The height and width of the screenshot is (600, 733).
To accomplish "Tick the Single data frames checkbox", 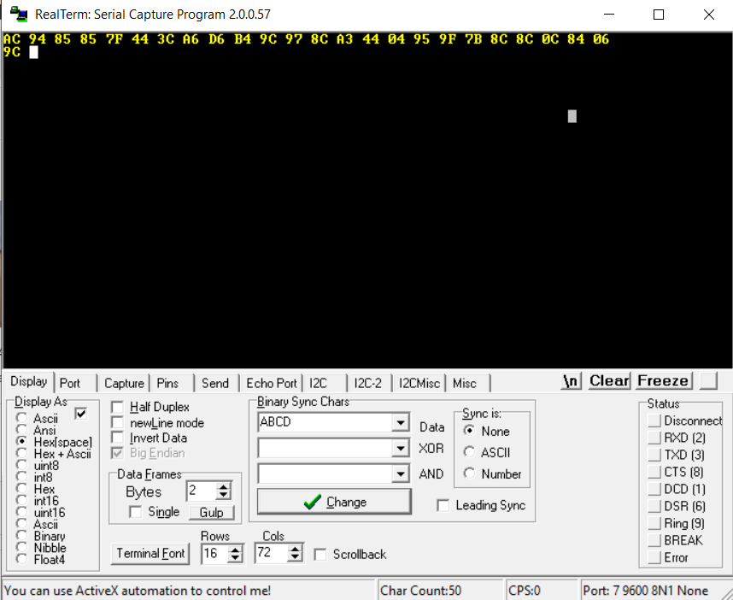I will [136, 512].
